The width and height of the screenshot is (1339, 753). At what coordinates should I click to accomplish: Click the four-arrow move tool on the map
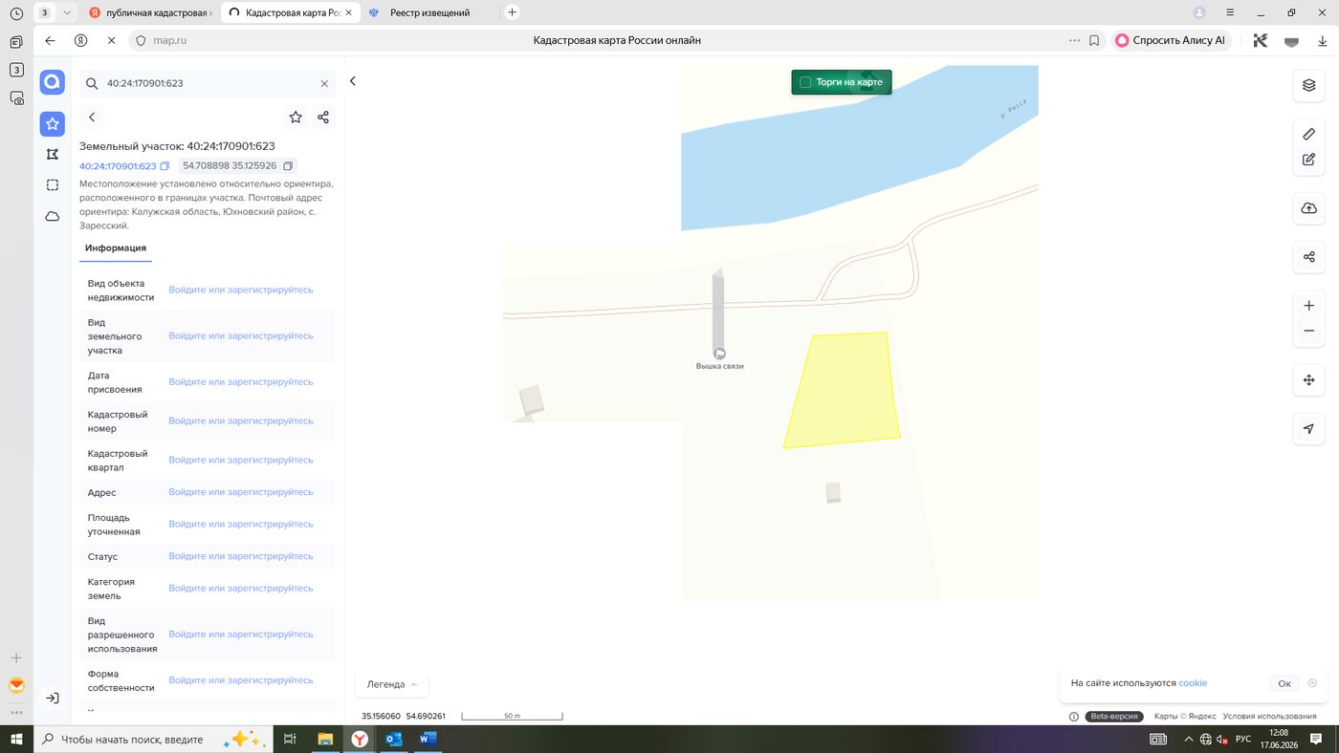[x=1309, y=380]
